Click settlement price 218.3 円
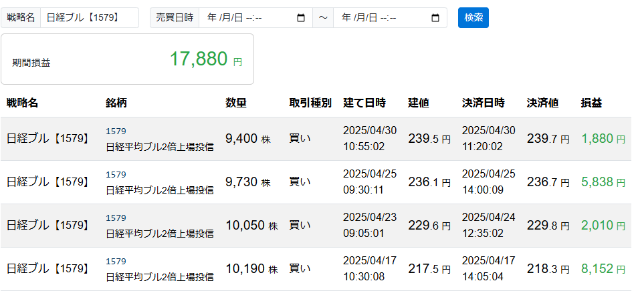Screen dimensions: 632x293 [x=548, y=269]
